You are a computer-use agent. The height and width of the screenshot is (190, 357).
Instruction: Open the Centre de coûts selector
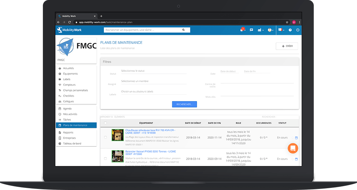coord(257,81)
